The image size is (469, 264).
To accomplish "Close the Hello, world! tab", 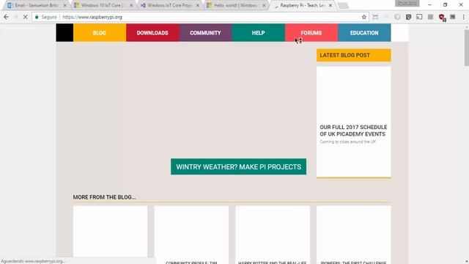I will point(264,5).
